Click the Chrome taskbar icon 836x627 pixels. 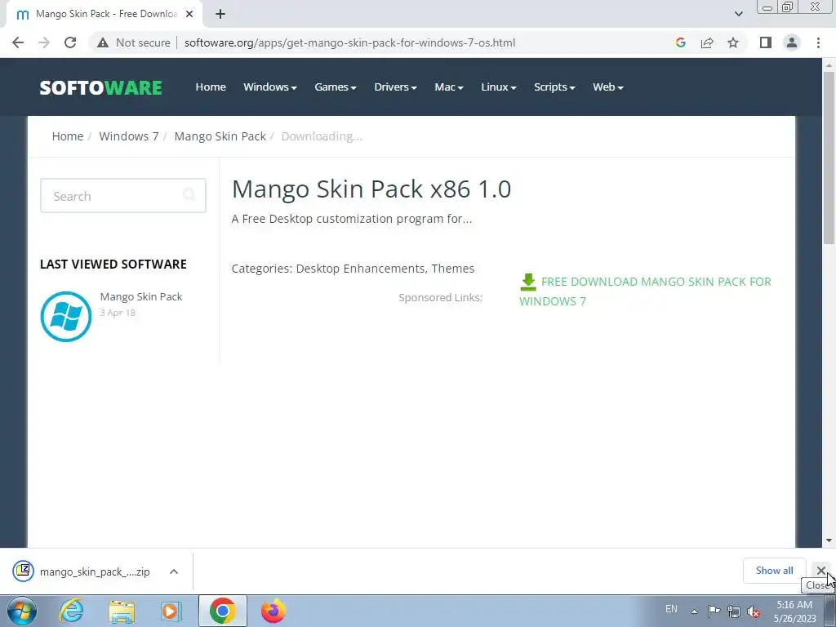223,611
